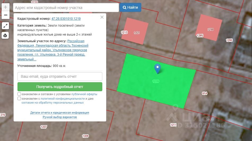Viewport: 252px width, 141px height.
Task: Click Получить подробный отчет button
Action: point(60,87)
